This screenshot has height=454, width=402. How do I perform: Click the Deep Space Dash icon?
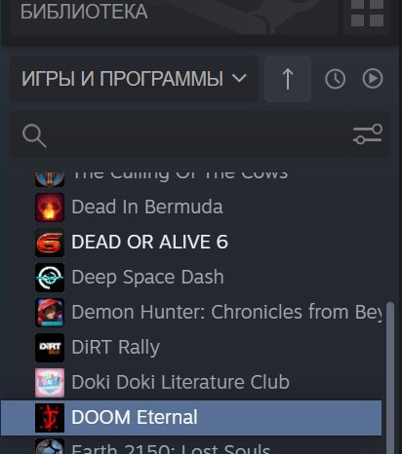coord(50,278)
